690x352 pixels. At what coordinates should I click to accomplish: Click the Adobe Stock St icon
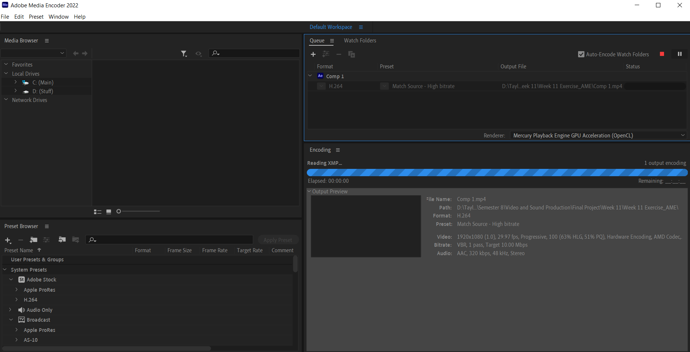tap(22, 280)
